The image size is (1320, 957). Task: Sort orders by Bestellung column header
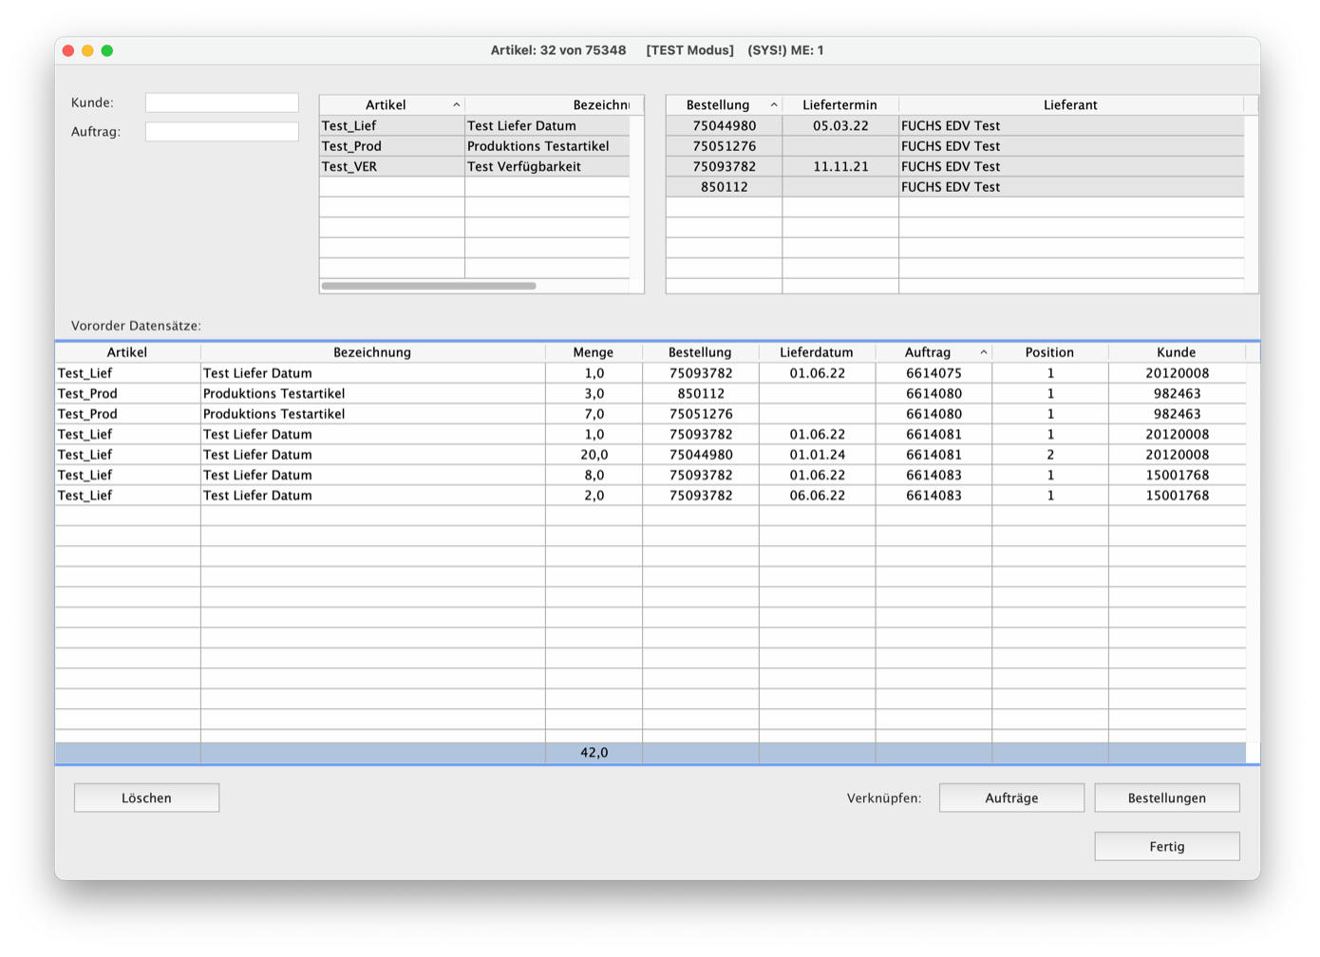click(x=718, y=104)
